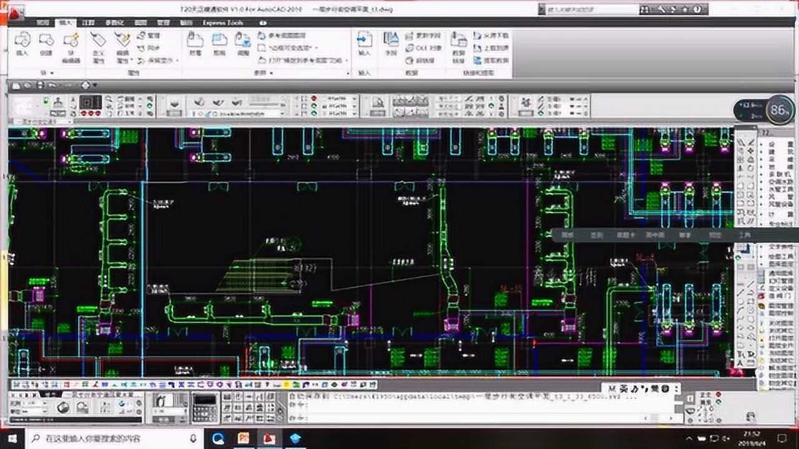The height and width of the screenshot is (449, 799).
Task: Open the 边框可变选项 dropdown
Action: (288, 48)
